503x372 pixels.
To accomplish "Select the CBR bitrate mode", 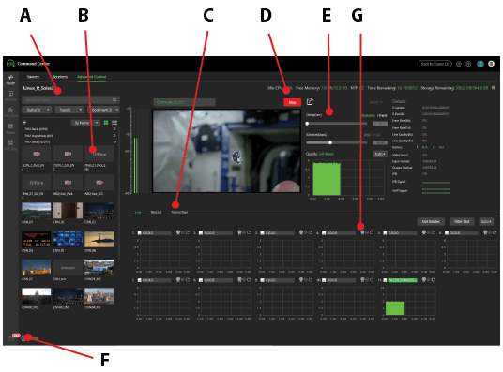I will tap(376, 135).
